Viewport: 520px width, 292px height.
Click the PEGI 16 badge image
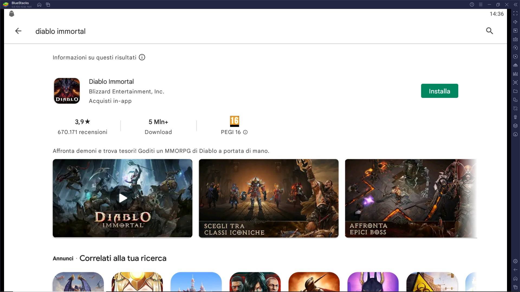coord(235,121)
